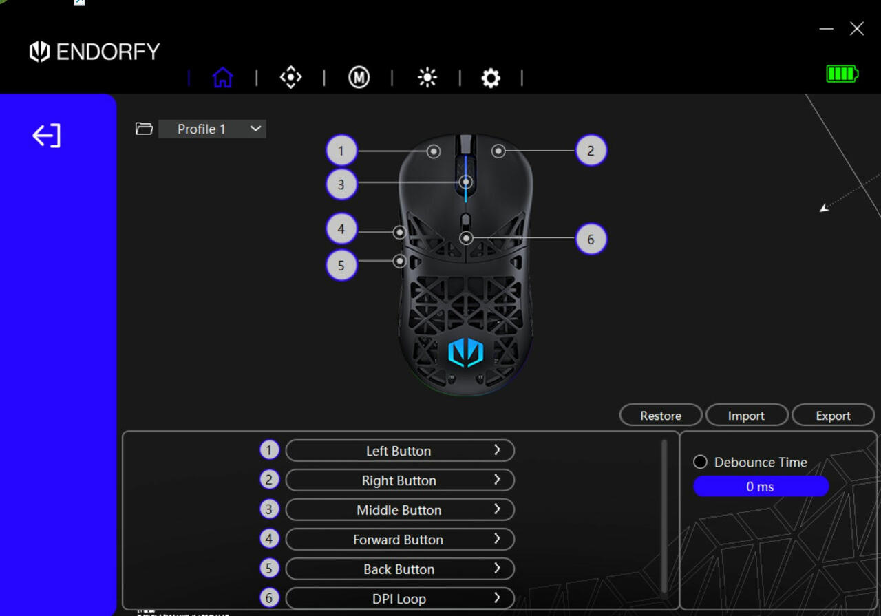Open Forward Button assignment menu
Image resolution: width=881 pixels, height=616 pixels.
(399, 540)
